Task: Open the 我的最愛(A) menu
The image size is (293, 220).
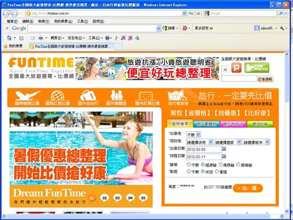Action: pos(63,21)
